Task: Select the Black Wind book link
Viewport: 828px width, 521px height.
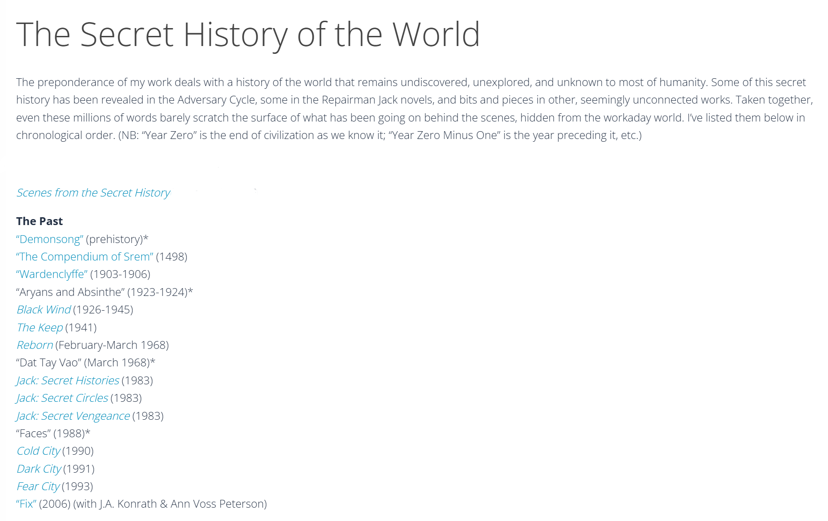Action: point(44,310)
